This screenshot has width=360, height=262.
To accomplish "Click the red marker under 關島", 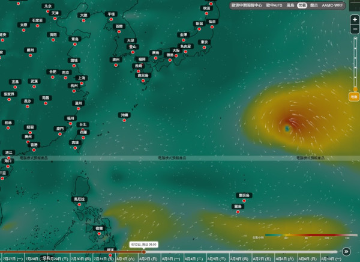I will (238, 212).
